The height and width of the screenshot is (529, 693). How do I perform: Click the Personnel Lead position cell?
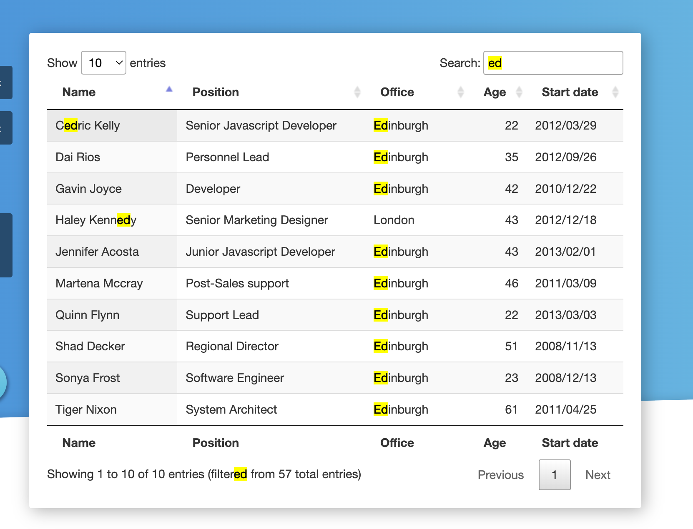(271, 157)
